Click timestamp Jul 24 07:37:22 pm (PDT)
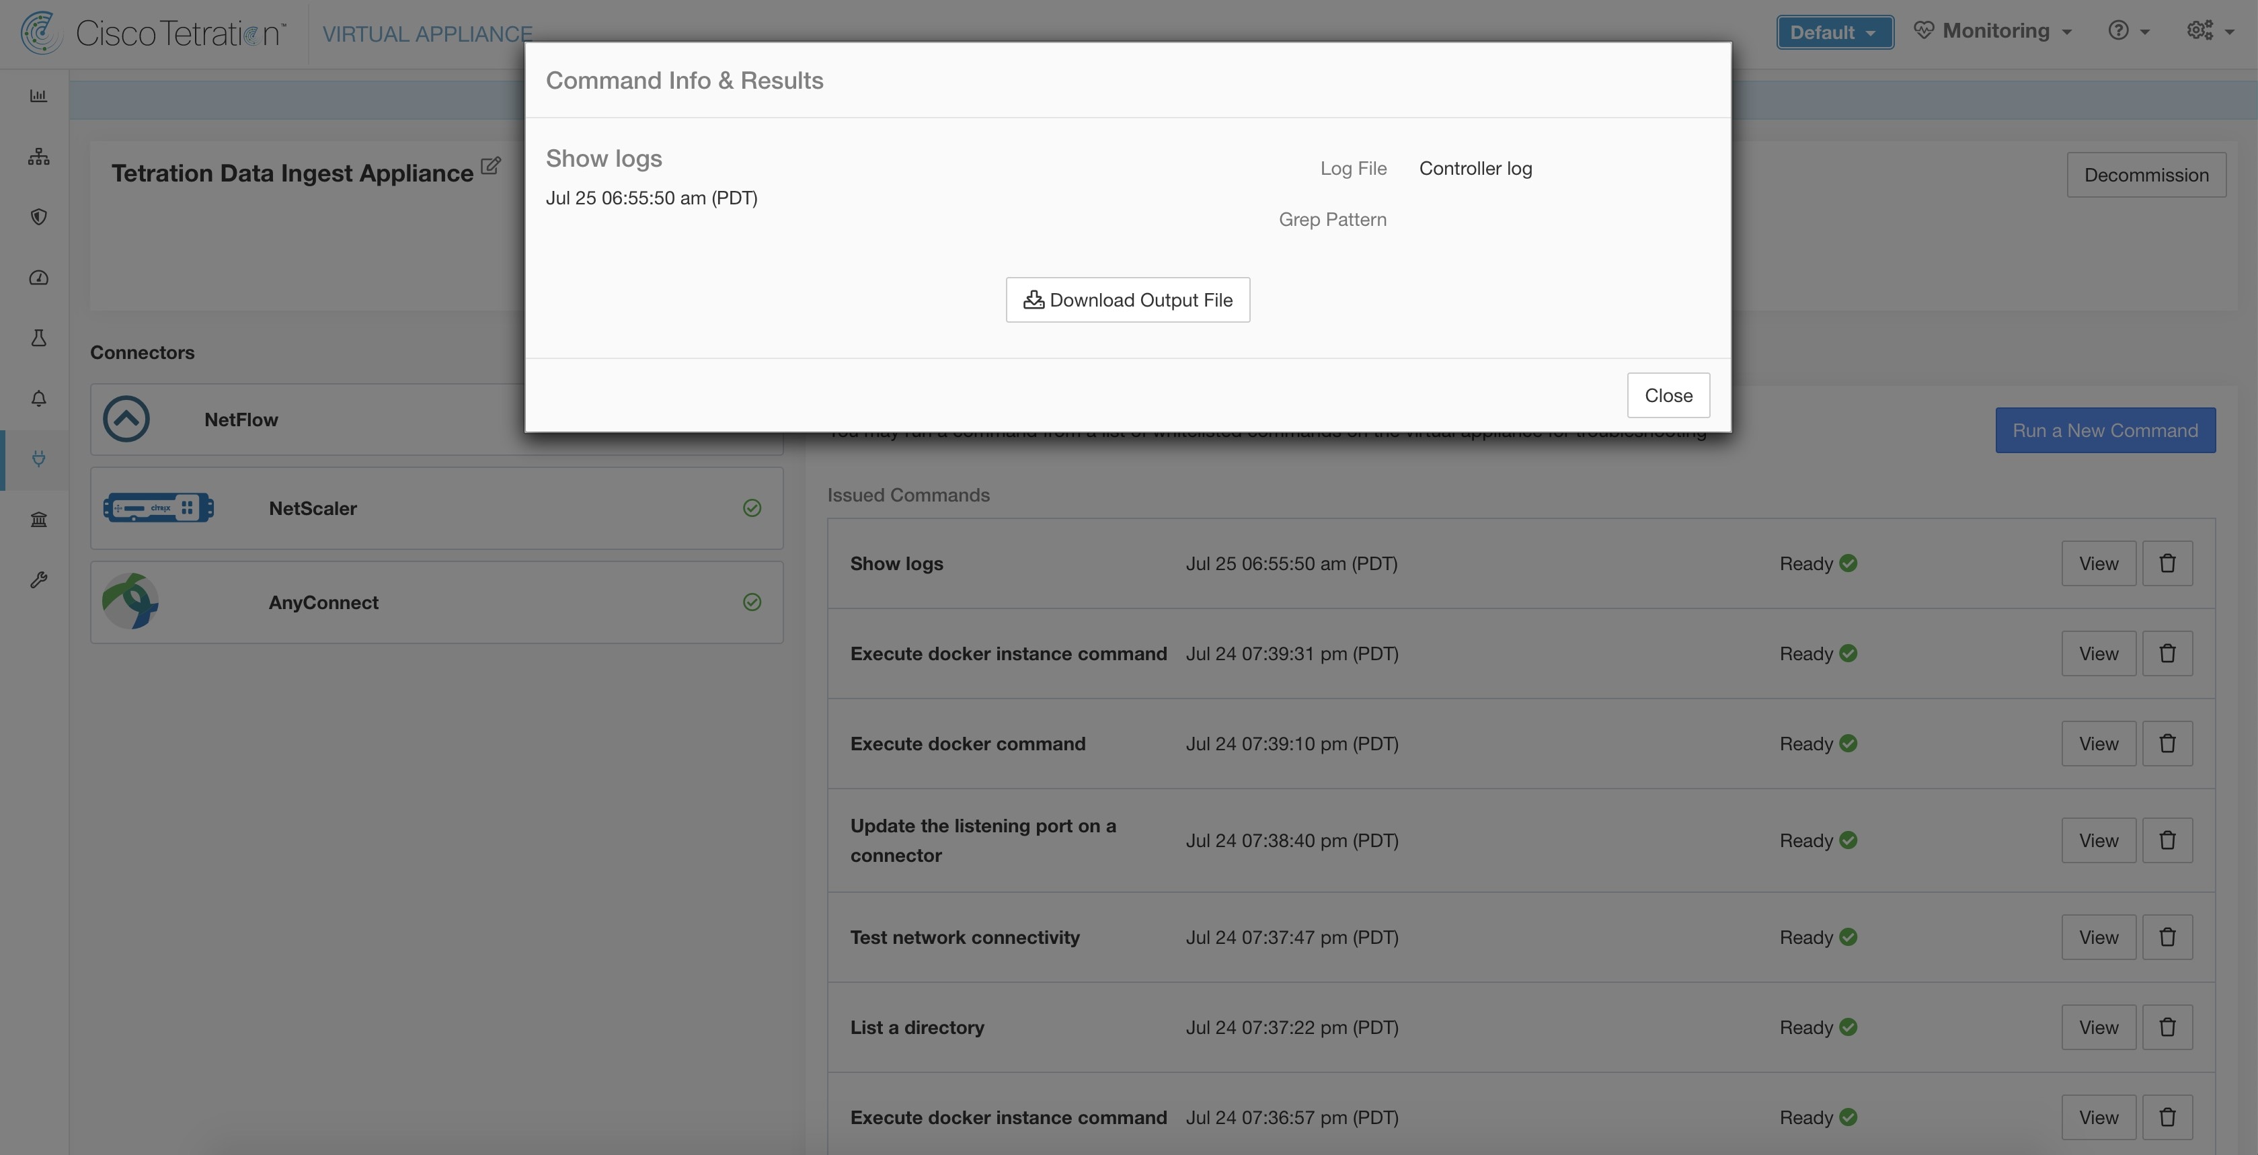This screenshot has height=1155, width=2258. tap(1292, 1027)
